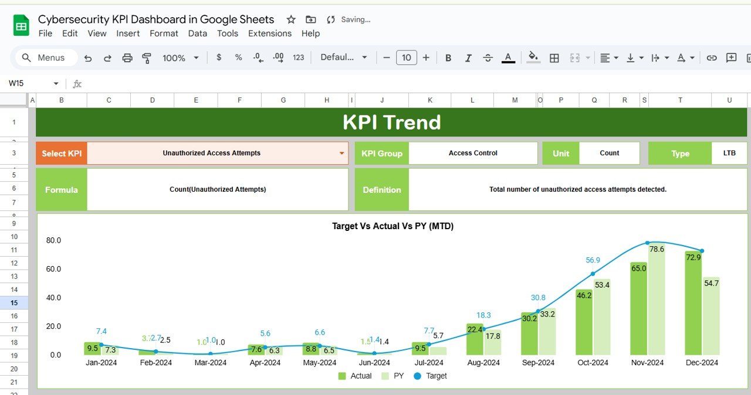Star the Cybersecurity KPI Dashboard document
Image resolution: width=751 pixels, height=395 pixels.
(x=291, y=19)
